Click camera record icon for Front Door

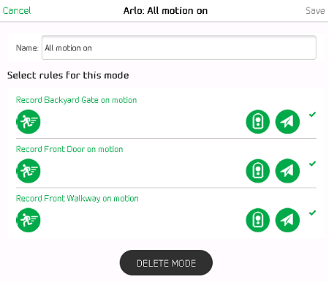[x=258, y=171]
